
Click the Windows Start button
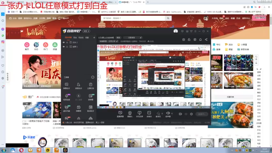(x=4, y=150)
